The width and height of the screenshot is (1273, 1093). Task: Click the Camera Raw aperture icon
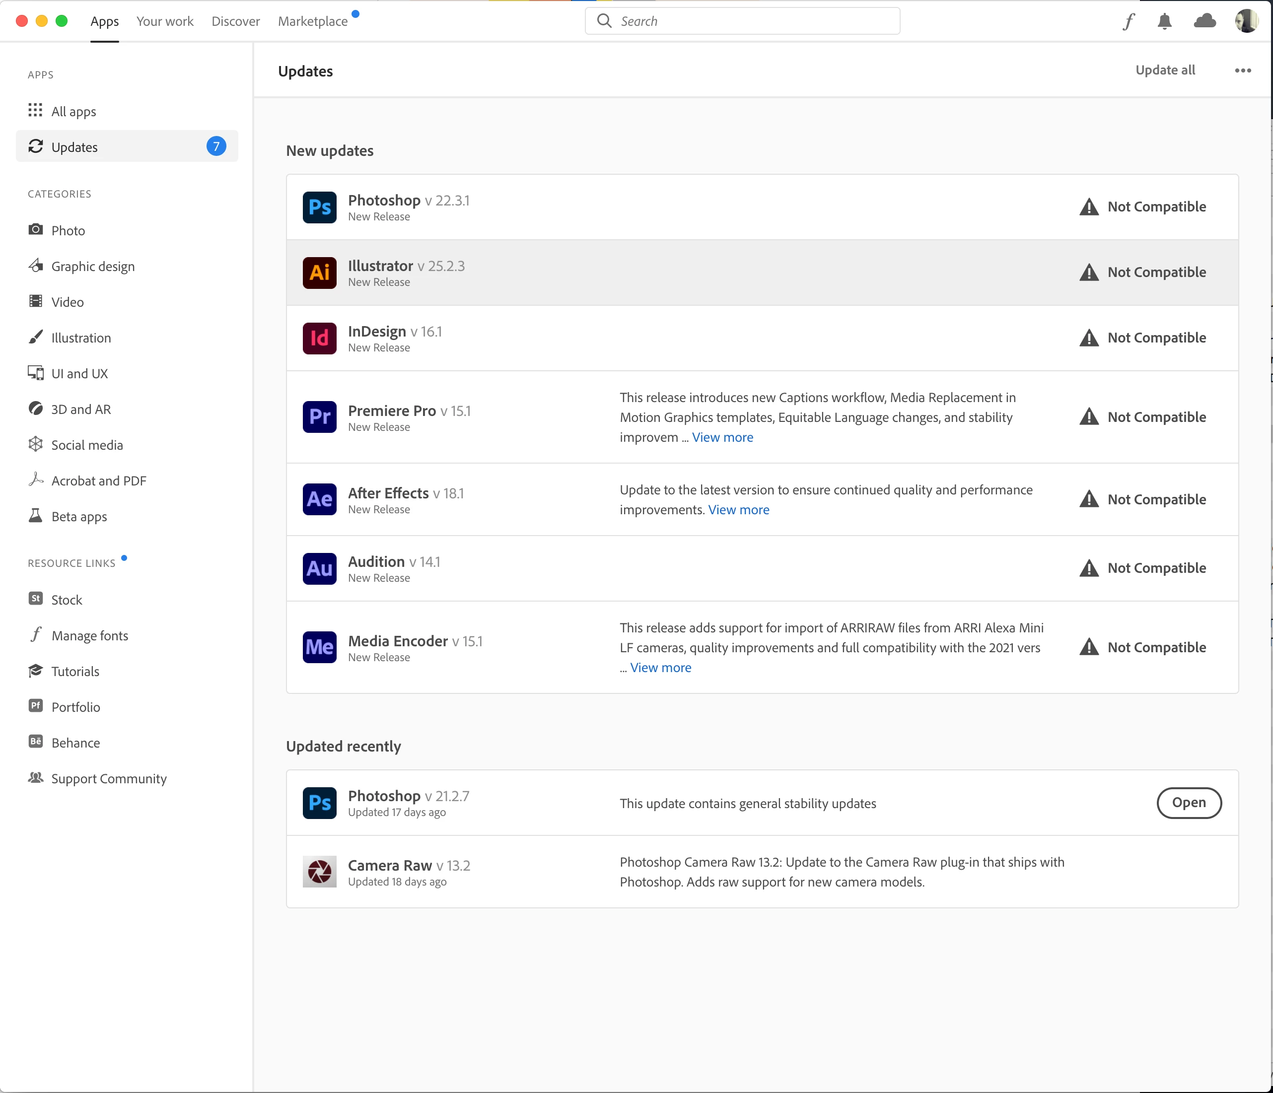click(x=319, y=872)
